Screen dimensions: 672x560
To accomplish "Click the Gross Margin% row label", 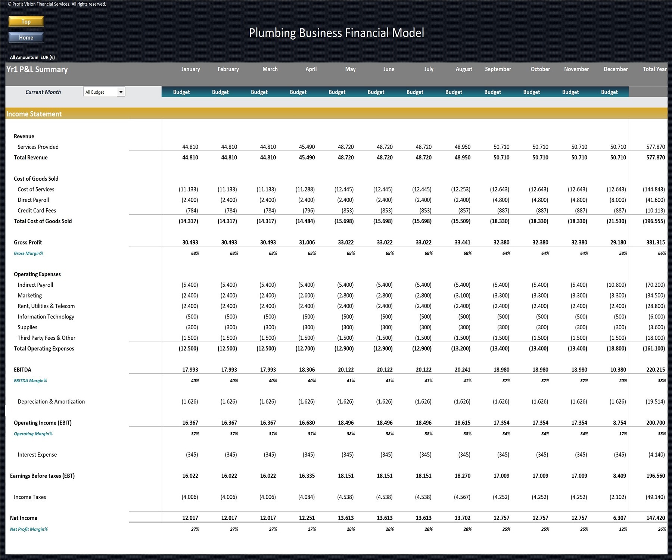I will (x=28, y=253).
